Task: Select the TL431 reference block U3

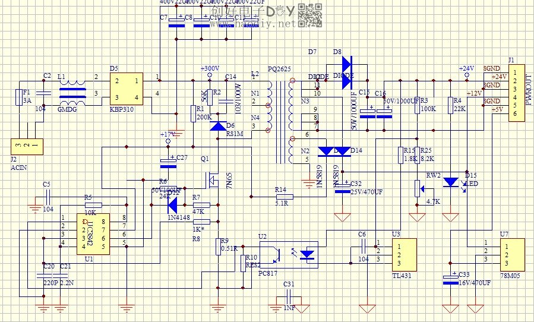Action: 404,254
